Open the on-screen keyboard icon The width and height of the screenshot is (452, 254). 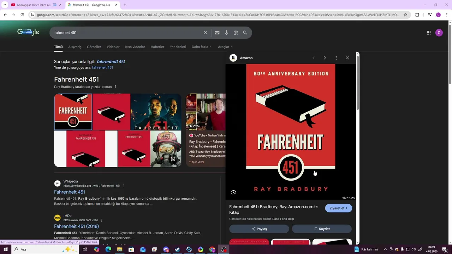click(217, 32)
